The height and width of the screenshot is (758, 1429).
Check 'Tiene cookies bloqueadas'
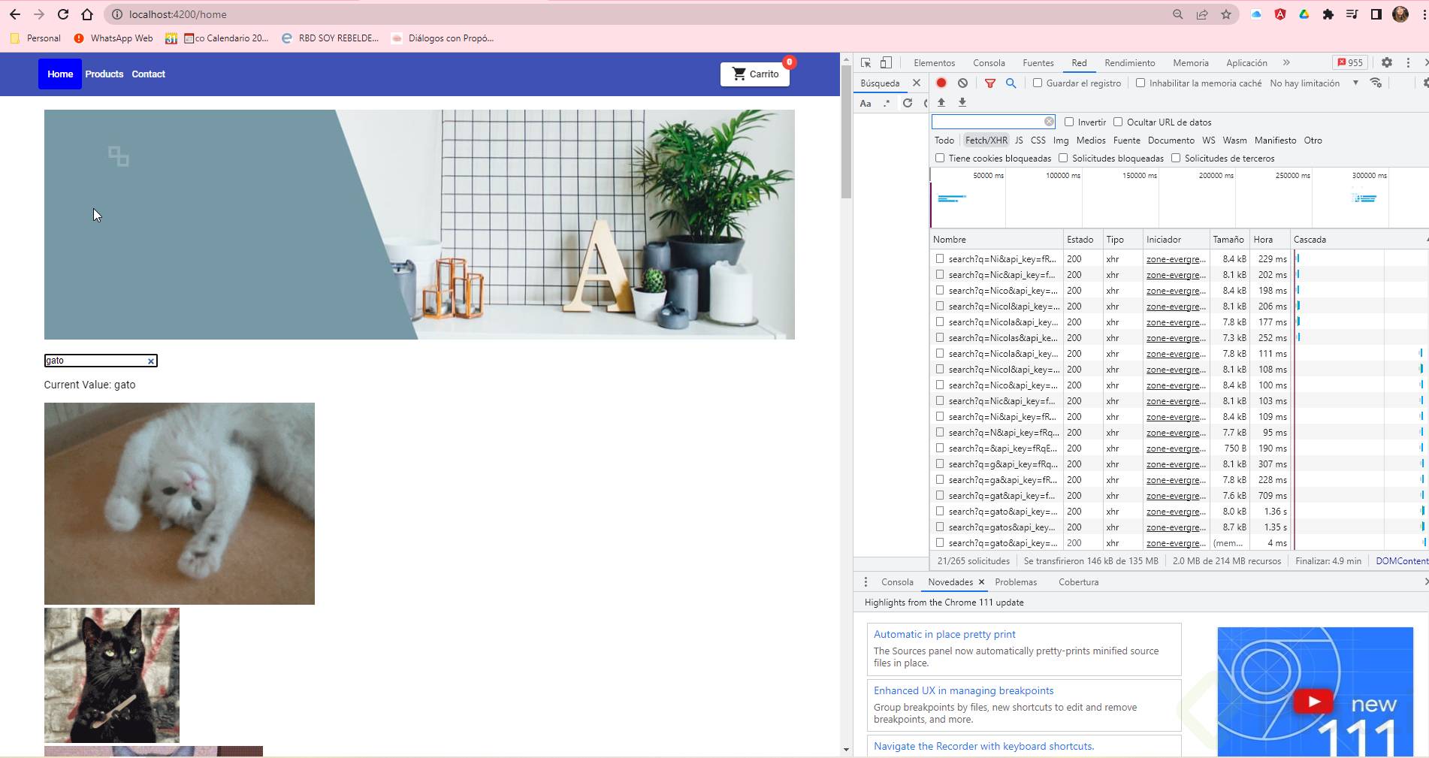coord(940,158)
